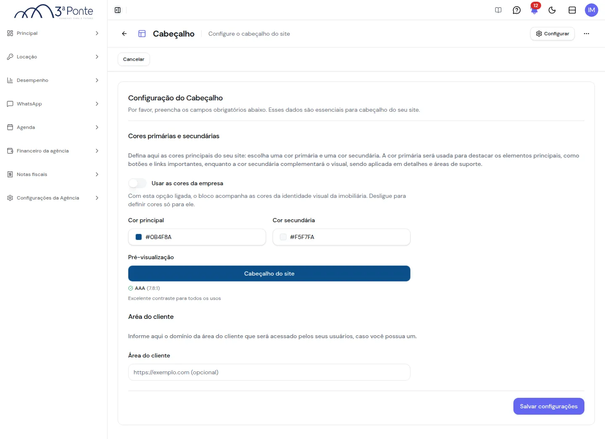Click the layout panel icon in top bar
This screenshot has width=605, height=439.
pyautogui.click(x=572, y=10)
